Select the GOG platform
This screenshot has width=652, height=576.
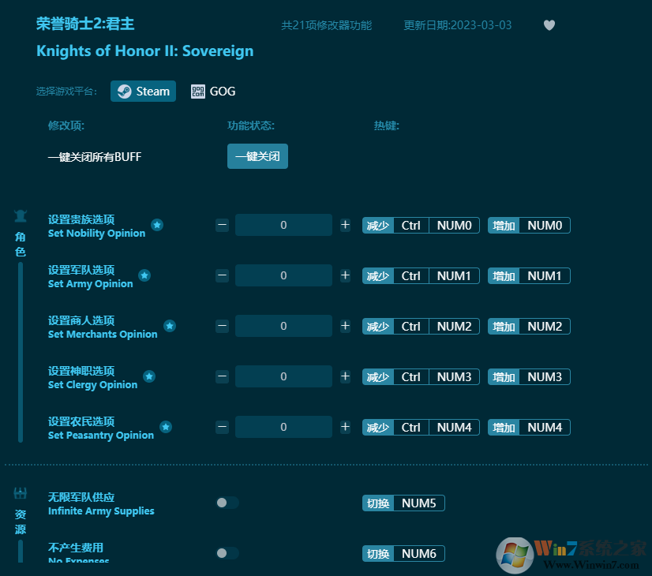point(213,91)
